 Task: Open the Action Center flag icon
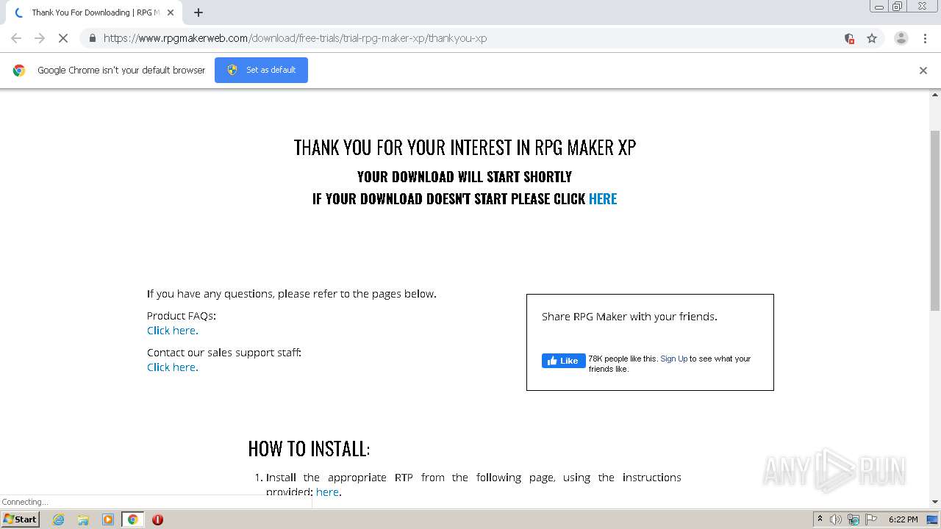pyautogui.click(x=871, y=519)
